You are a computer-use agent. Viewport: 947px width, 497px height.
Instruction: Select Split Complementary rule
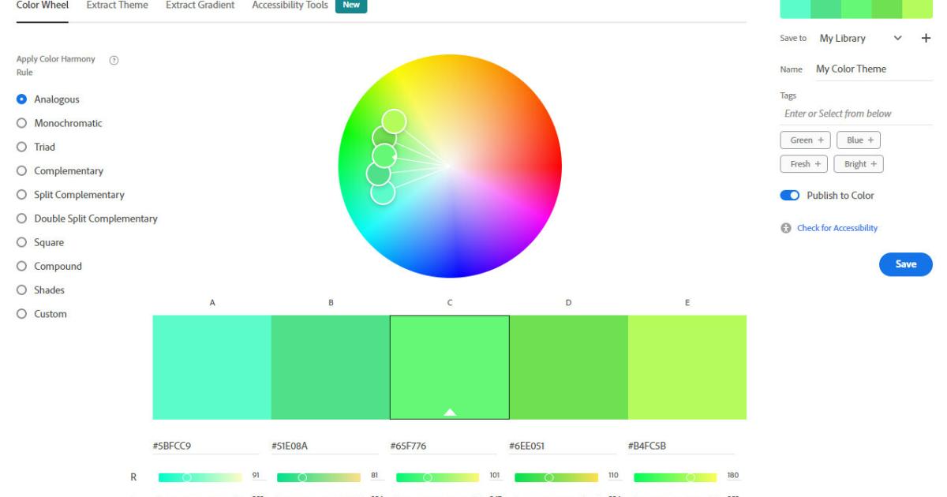coord(70,195)
